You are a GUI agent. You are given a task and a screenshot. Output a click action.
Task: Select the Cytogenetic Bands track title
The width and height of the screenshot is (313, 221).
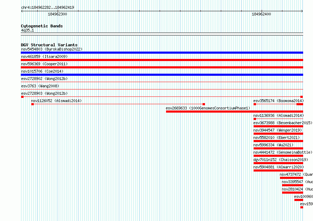tap(42, 26)
